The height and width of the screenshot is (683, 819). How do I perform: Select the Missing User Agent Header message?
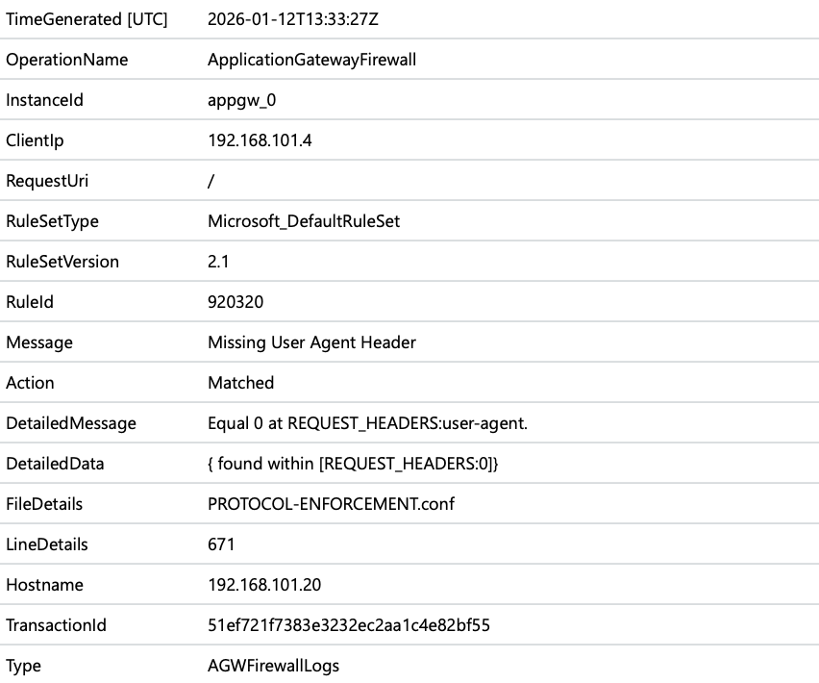311,342
